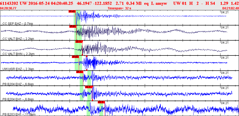
Task: Click the 'CC SEP EHZ -- 0.7km' channel label
Action: pyautogui.click(x=18, y=24)
